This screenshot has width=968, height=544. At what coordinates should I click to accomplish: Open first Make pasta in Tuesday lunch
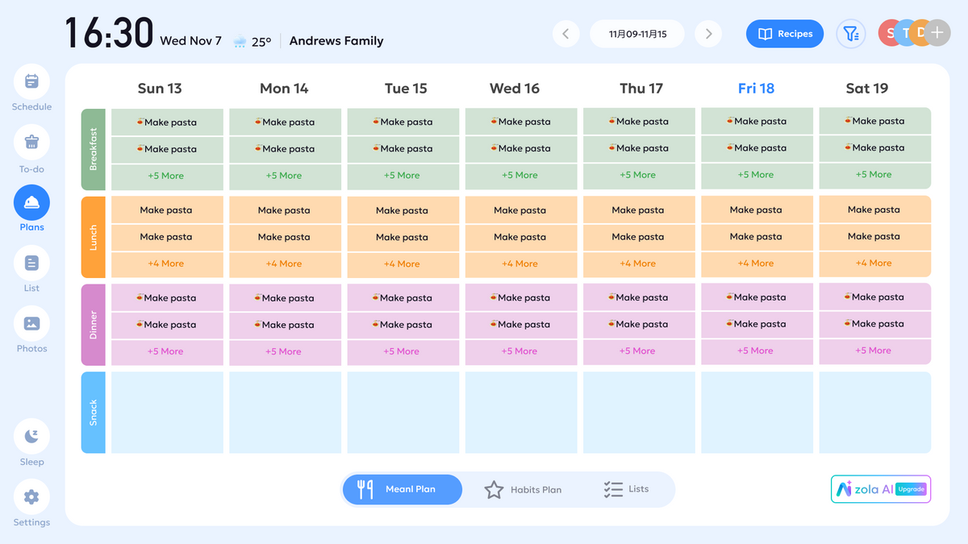402,210
